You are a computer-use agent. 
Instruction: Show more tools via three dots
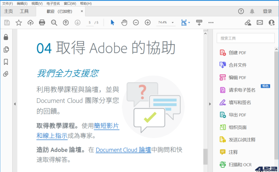click(x=211, y=23)
